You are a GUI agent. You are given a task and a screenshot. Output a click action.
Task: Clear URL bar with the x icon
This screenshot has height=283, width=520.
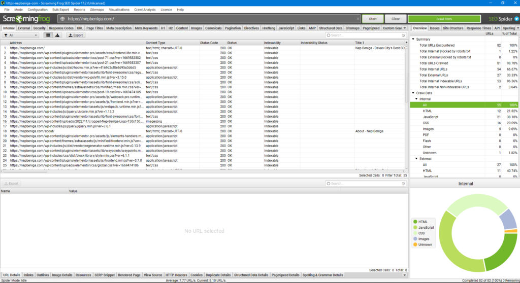pyautogui.click(x=358, y=19)
